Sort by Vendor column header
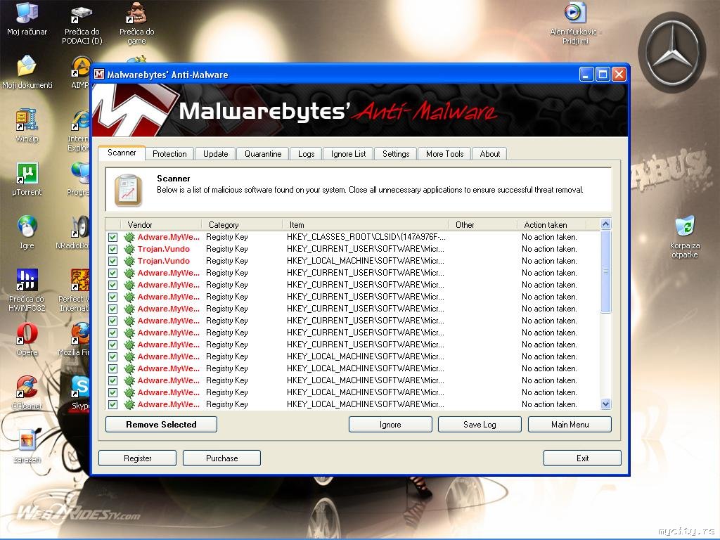 pyautogui.click(x=161, y=224)
